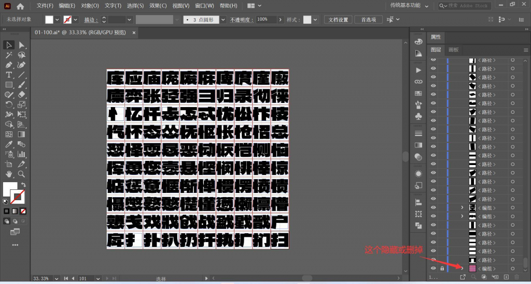The height and width of the screenshot is (284, 531).
Task: Select the Eraser tool
Action: (21, 95)
